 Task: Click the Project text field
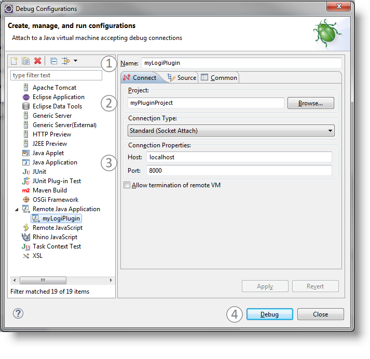pos(206,103)
